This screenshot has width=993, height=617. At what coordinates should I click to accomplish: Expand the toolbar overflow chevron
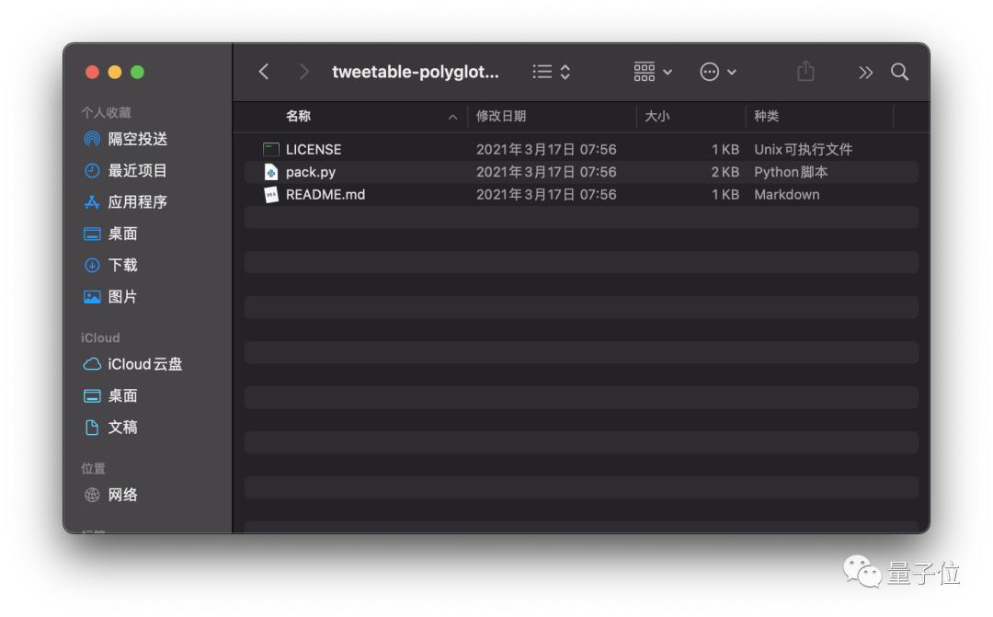[x=865, y=71]
